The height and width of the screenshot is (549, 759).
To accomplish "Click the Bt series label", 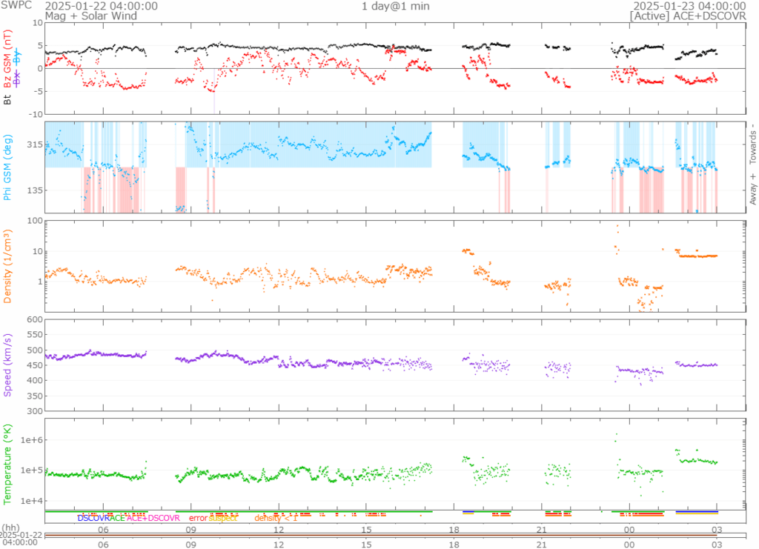I will point(7,99).
